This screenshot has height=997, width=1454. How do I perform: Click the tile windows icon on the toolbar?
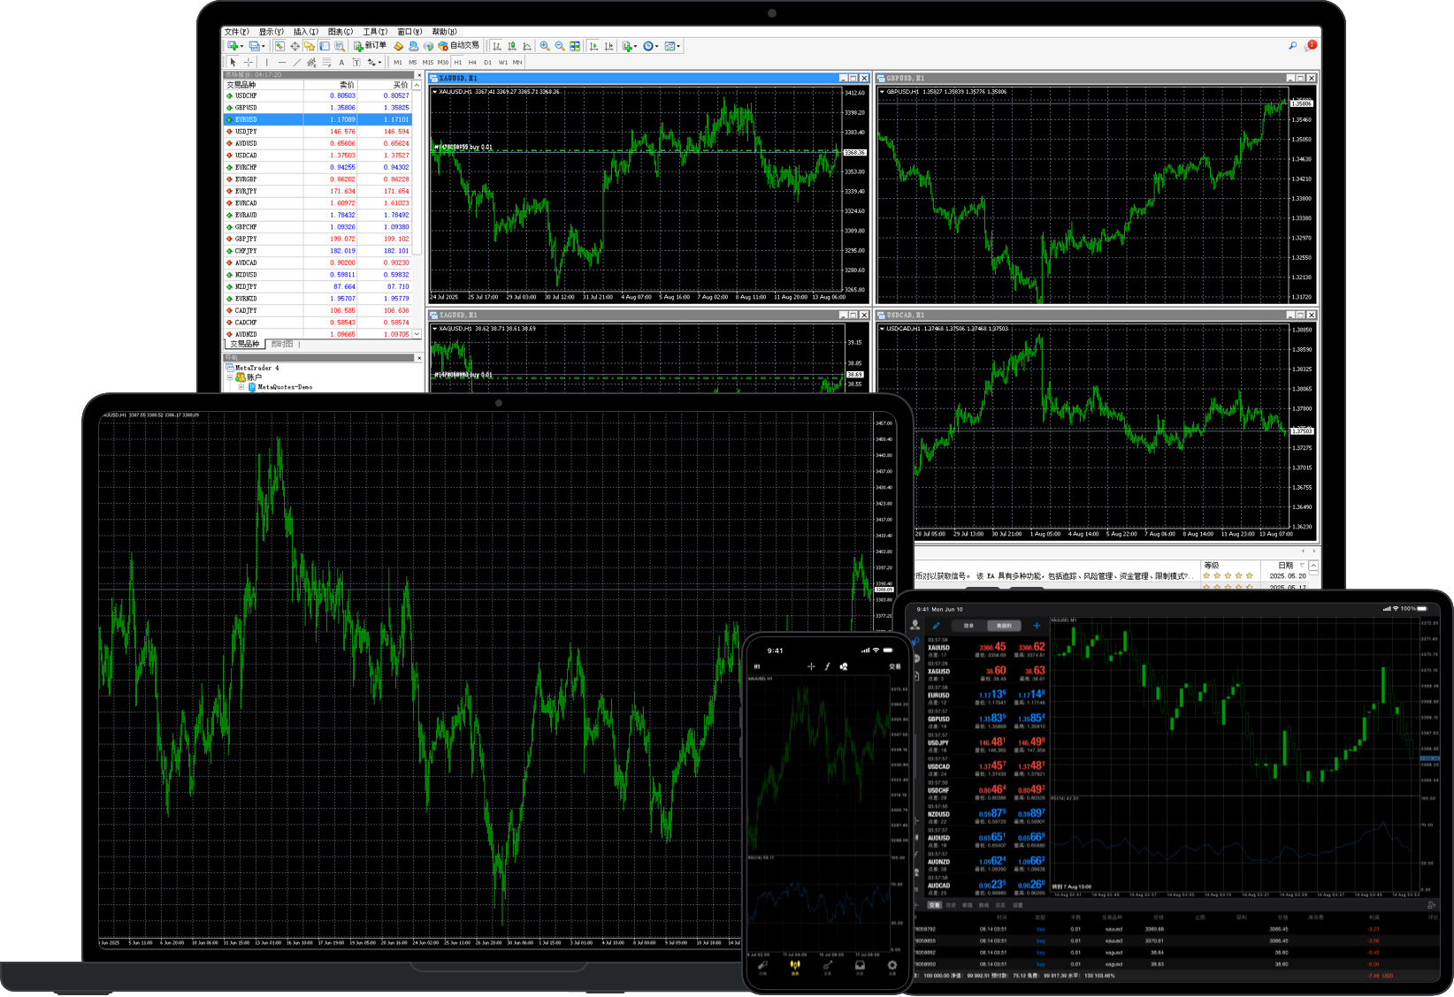click(572, 47)
